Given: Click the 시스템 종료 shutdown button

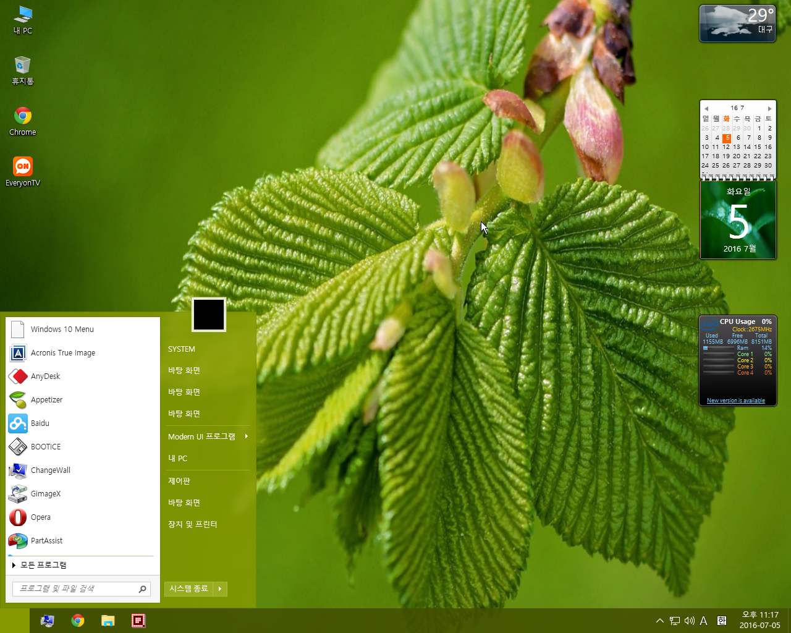Looking at the screenshot, I should click(189, 589).
